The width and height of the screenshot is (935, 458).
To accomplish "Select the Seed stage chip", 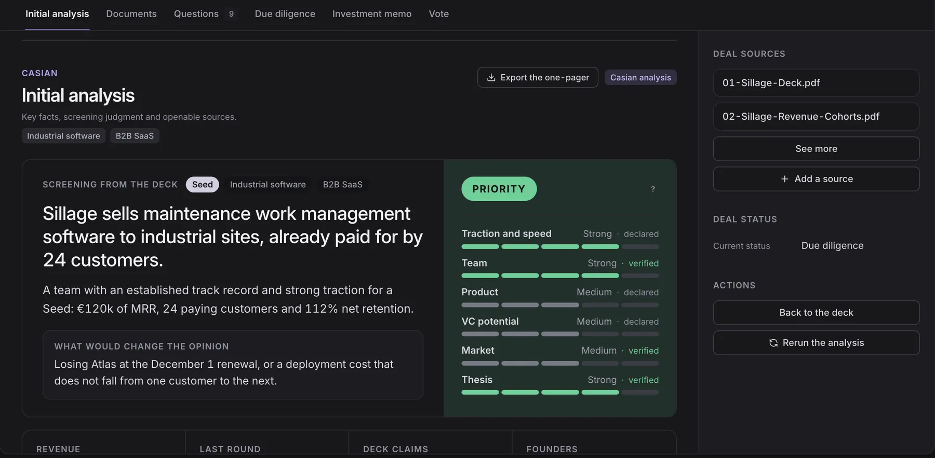I will point(203,185).
